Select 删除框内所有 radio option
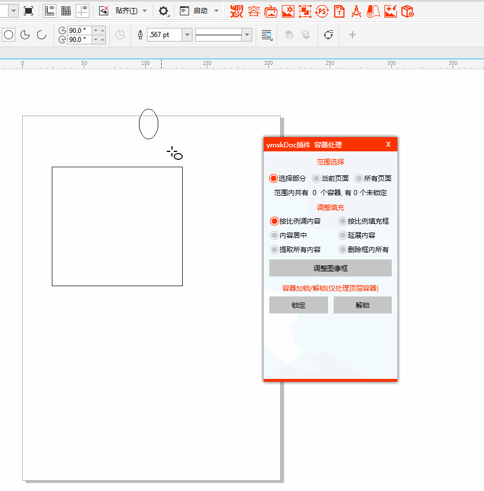 tap(343, 250)
